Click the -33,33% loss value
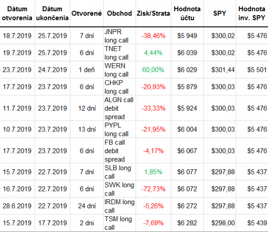This screenshot has height=232, width=268. [x=153, y=108]
